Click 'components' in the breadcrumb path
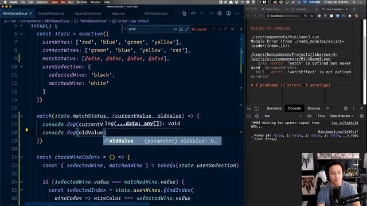 pyautogui.click(x=30, y=21)
